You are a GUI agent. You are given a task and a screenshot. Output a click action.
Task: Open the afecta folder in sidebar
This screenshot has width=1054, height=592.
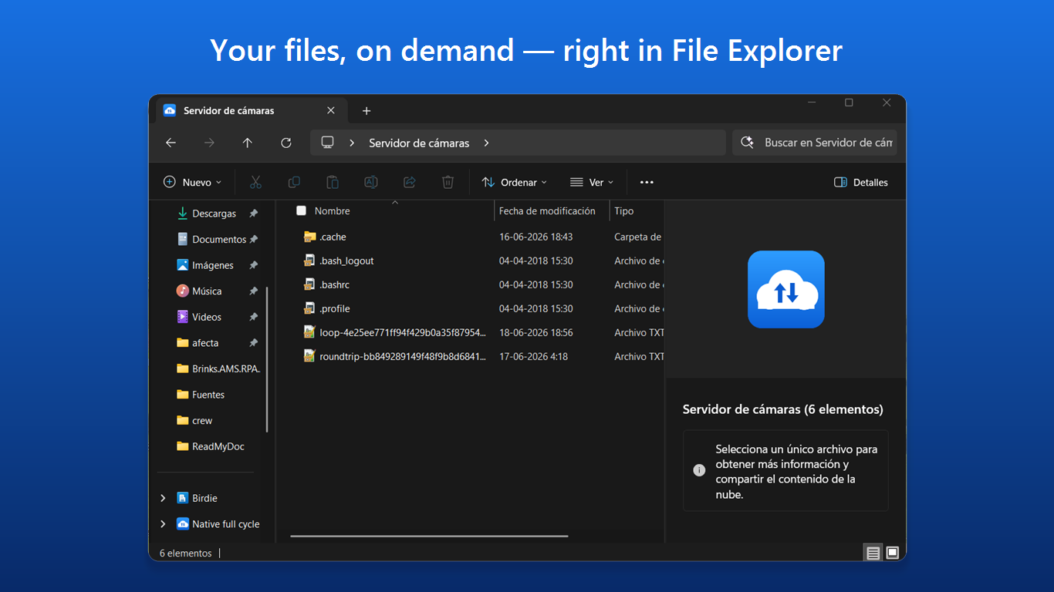205,343
